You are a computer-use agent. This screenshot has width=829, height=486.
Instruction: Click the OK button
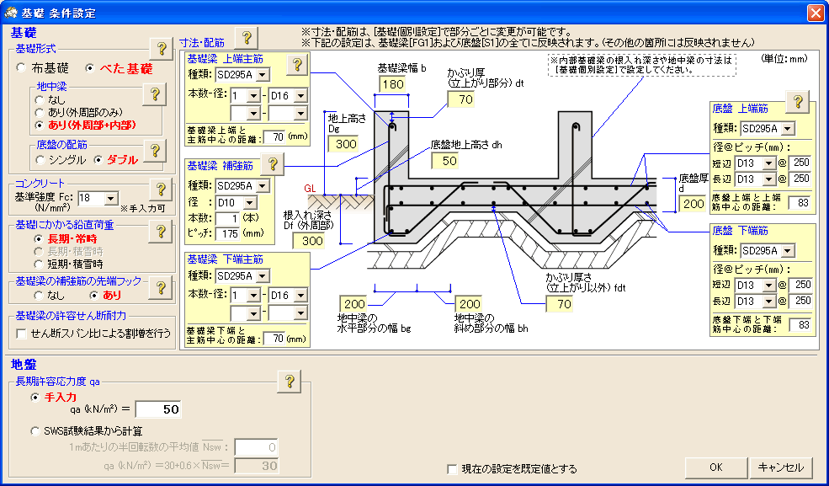pyautogui.click(x=716, y=467)
